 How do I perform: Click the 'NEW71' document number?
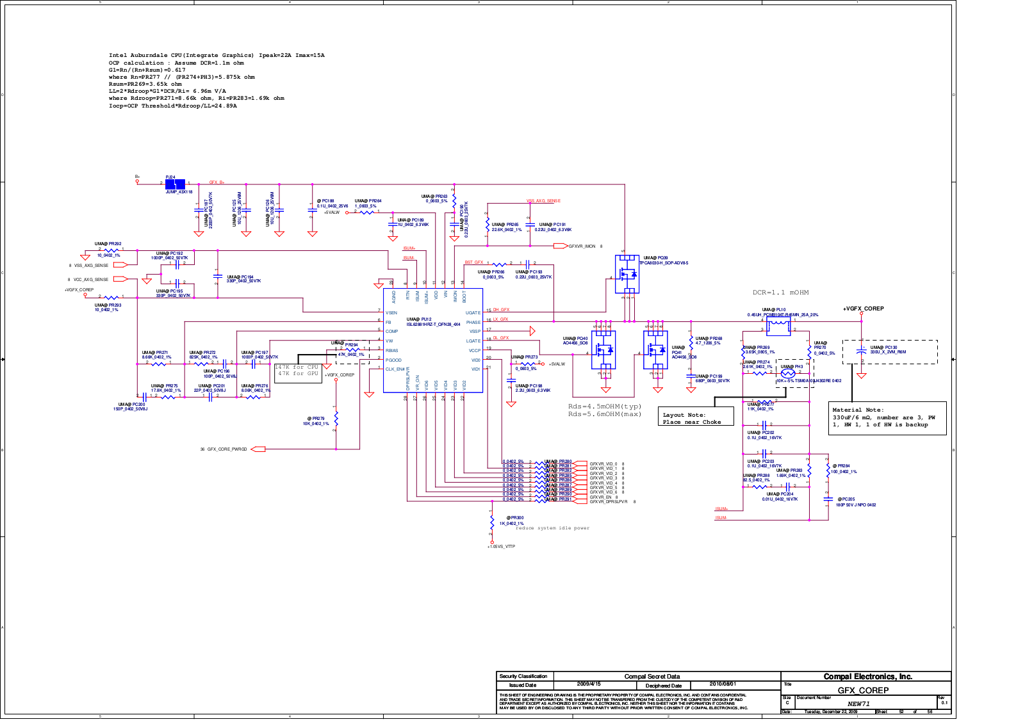(858, 704)
